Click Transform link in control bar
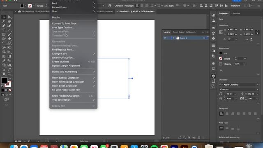The width and height of the screenshot is (263, 148). point(235,6)
